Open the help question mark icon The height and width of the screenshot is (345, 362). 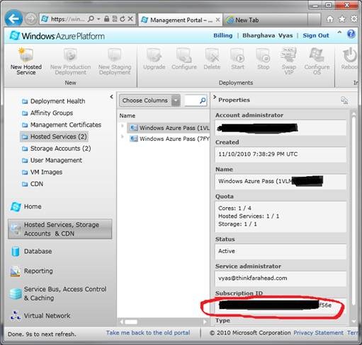[x=351, y=34]
